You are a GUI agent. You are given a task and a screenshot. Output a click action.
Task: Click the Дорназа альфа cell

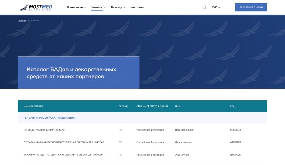184,130
